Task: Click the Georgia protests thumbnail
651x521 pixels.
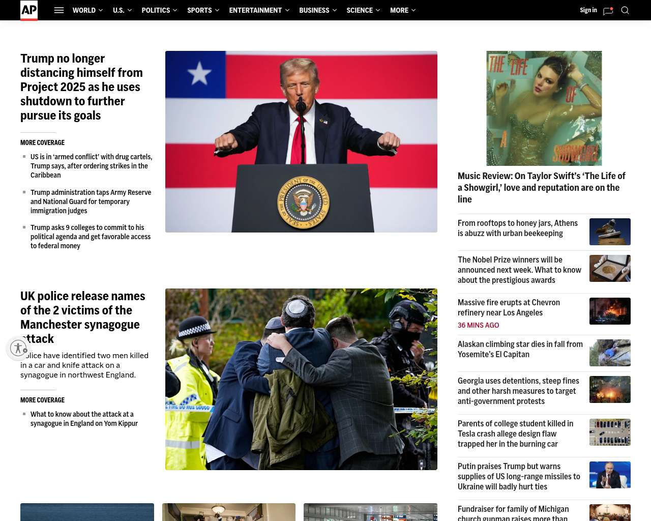Action: [610, 389]
